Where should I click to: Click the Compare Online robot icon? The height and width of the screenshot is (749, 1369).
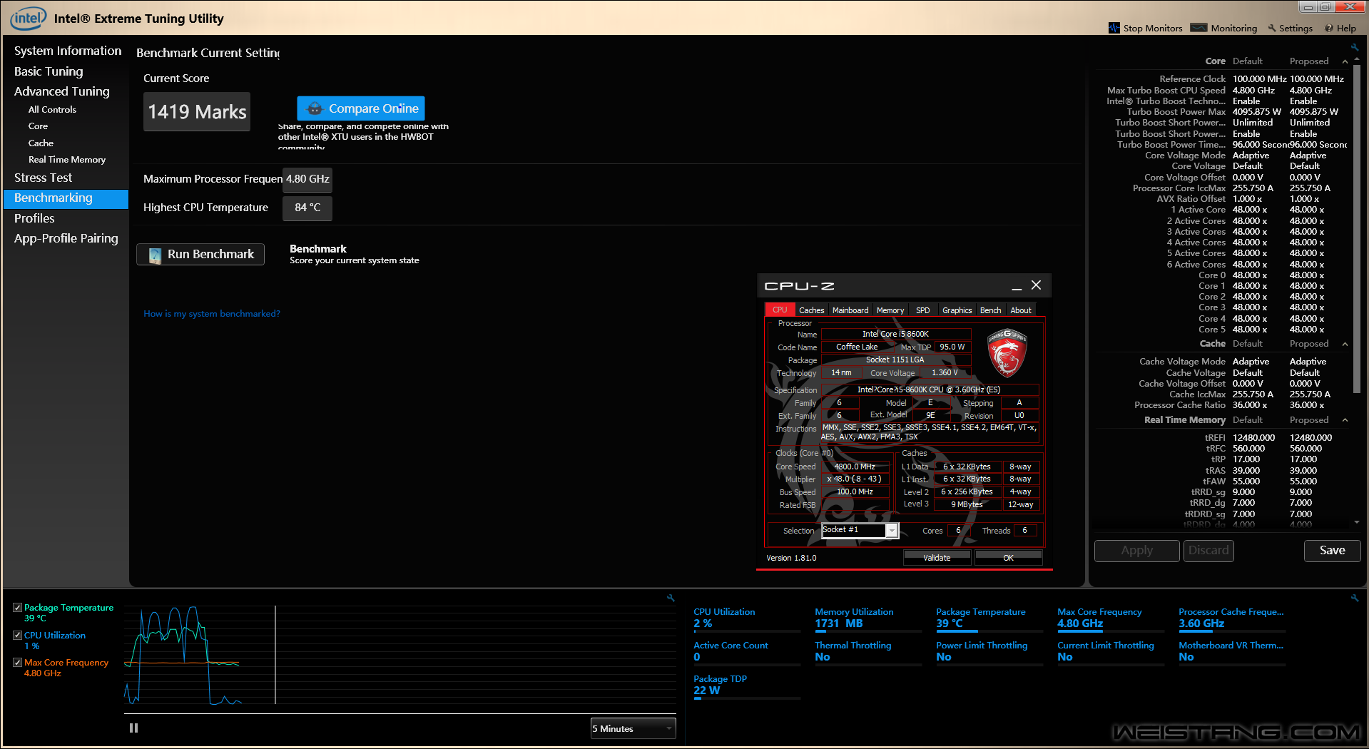pos(314,108)
